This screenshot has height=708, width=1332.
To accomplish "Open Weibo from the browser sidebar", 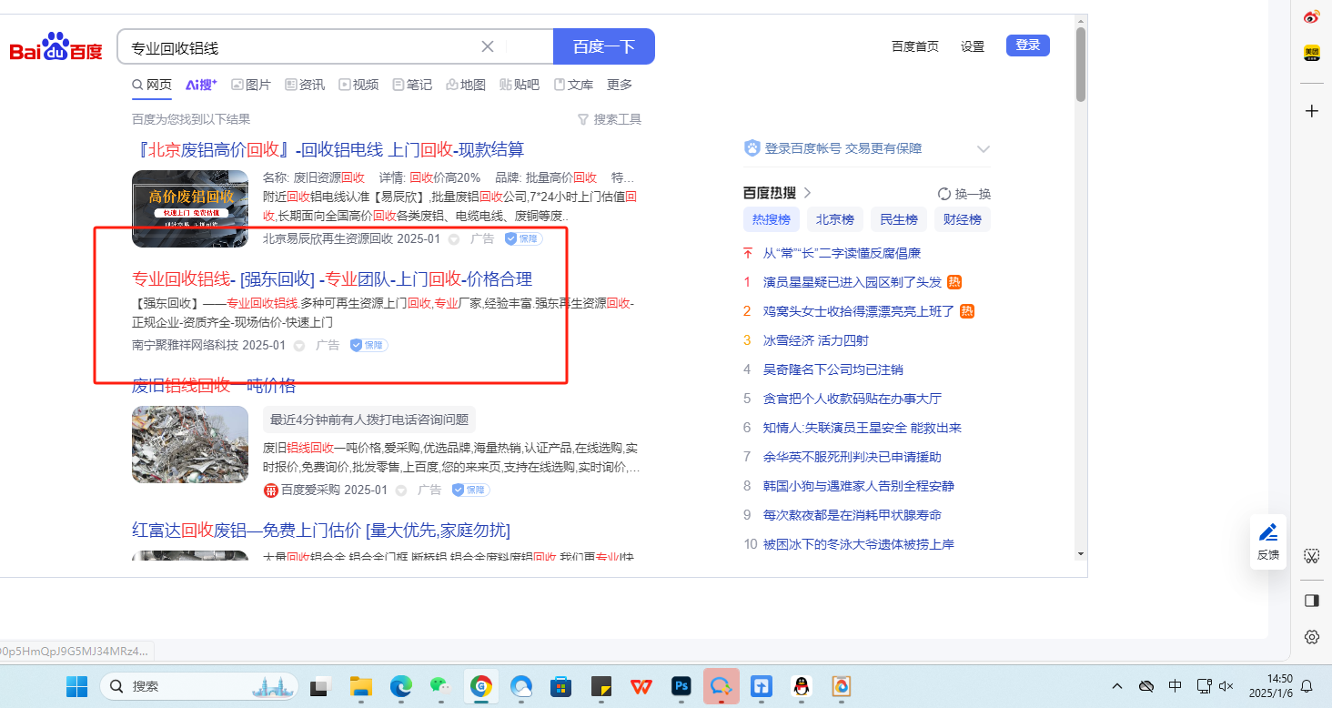I will [1311, 16].
